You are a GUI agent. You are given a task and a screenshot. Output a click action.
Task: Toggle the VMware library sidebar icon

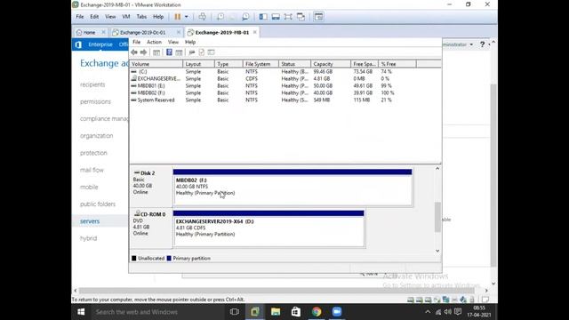[x=263, y=17]
